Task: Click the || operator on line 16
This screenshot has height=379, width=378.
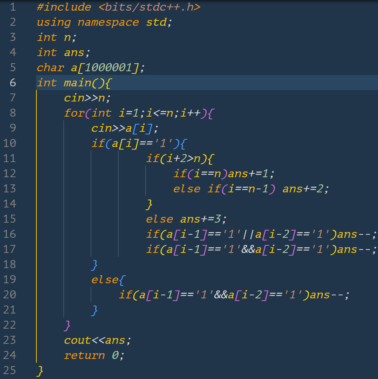Action: (x=248, y=234)
